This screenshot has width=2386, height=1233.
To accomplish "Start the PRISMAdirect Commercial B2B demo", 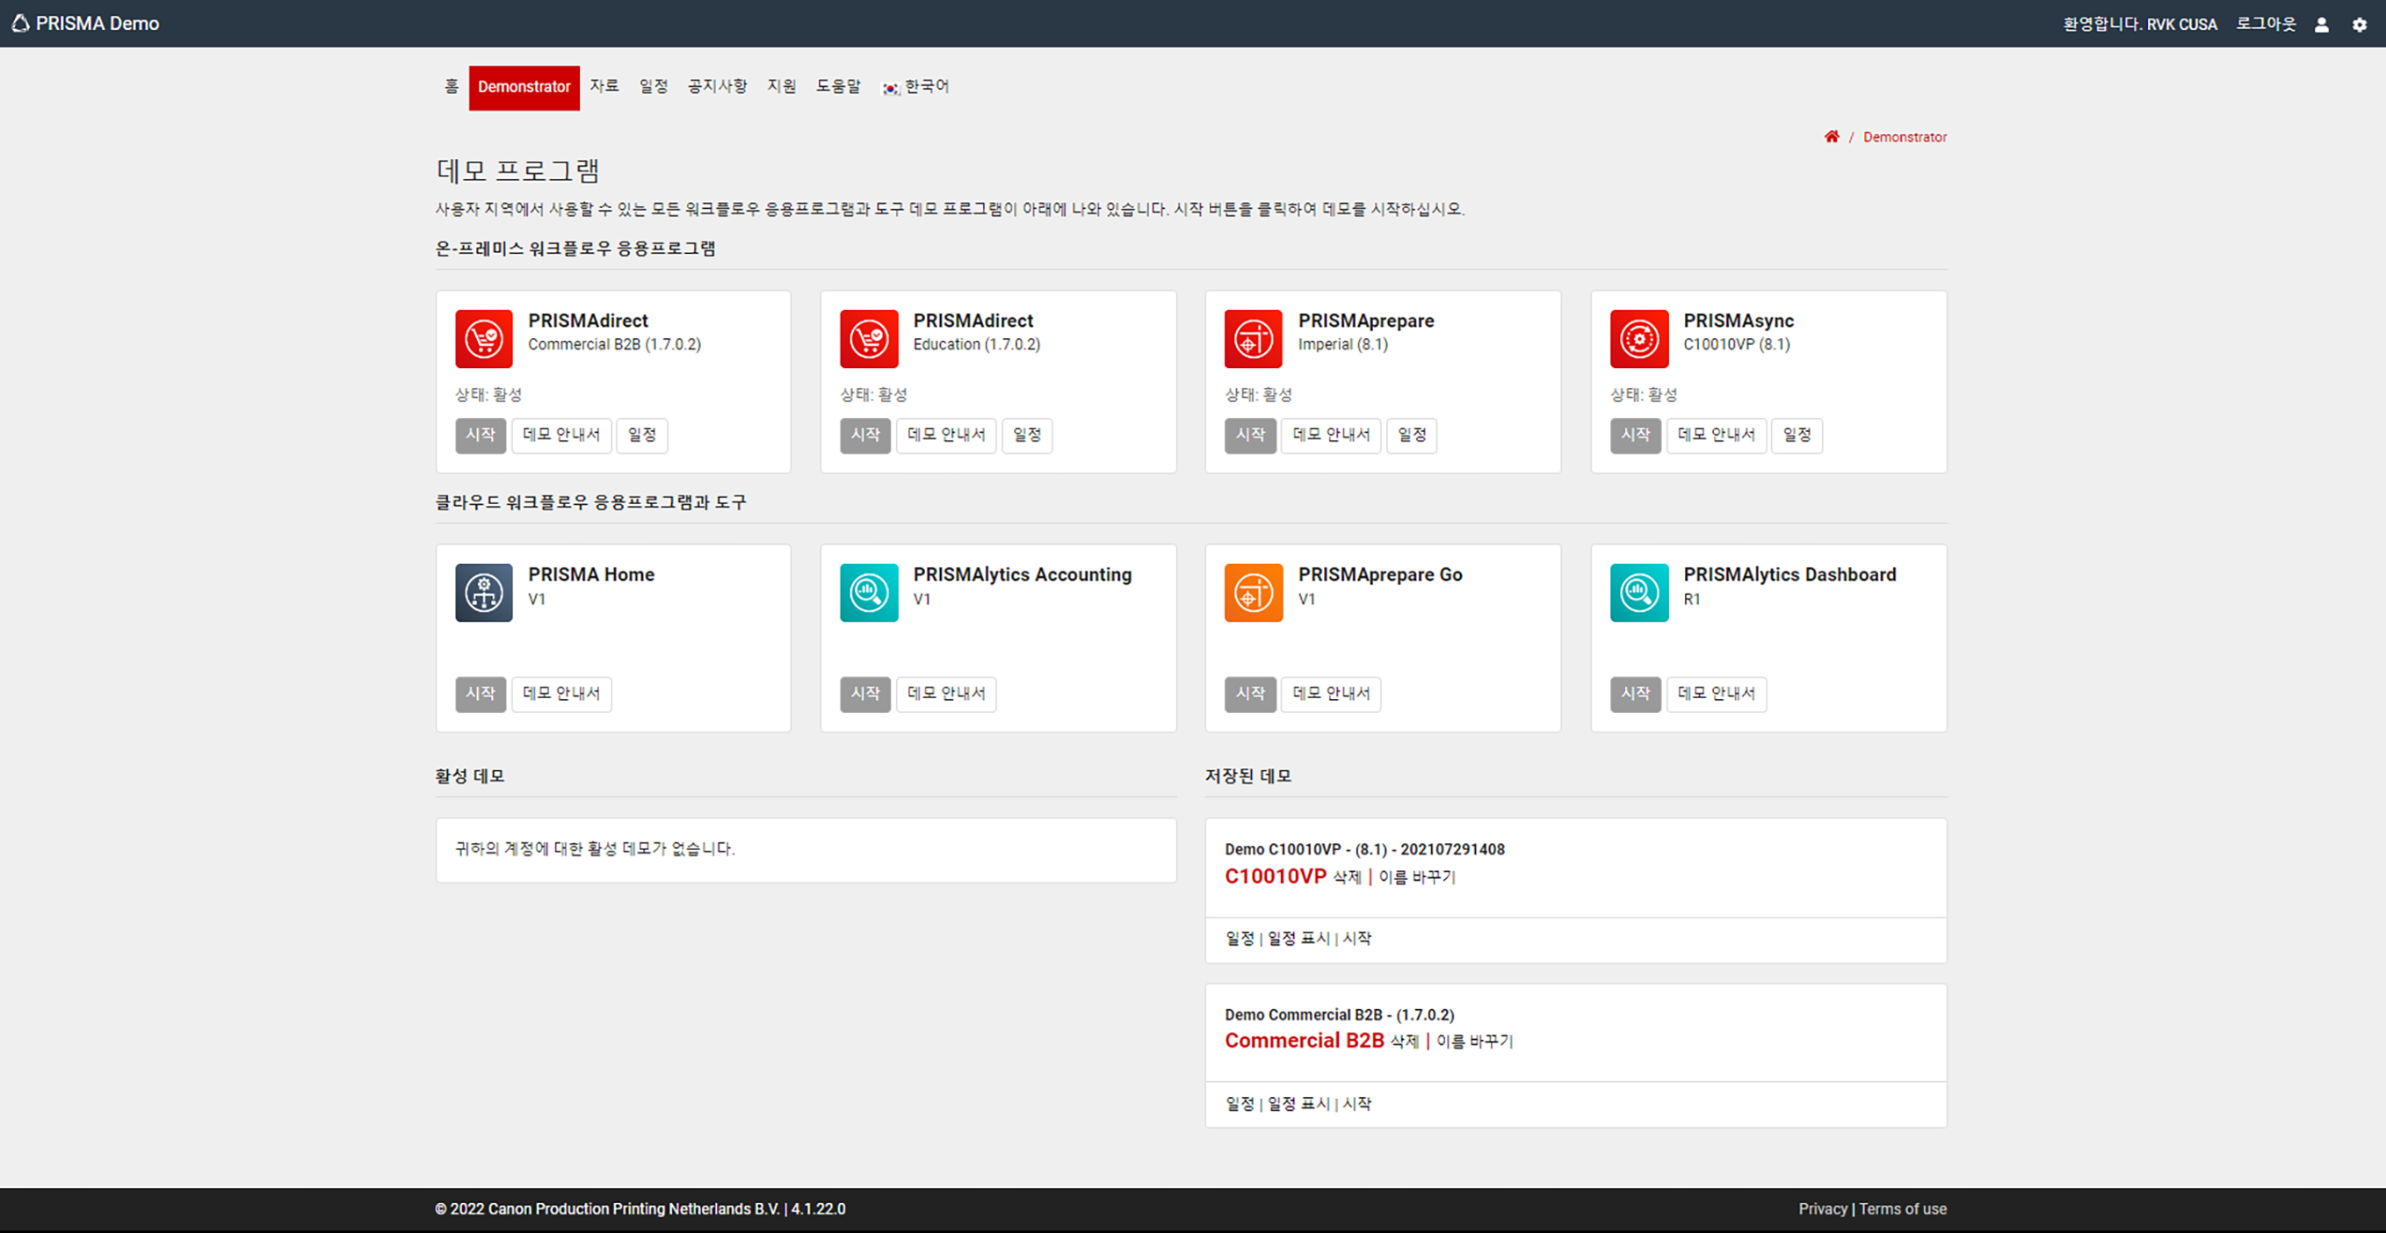I will coord(480,435).
